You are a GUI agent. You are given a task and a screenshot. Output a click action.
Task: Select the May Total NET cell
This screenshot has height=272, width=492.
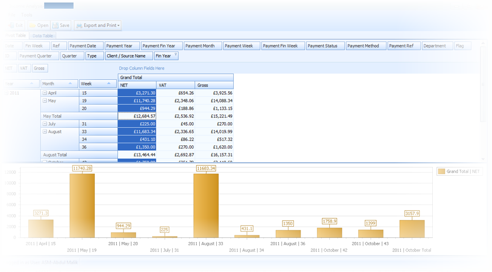(137, 116)
